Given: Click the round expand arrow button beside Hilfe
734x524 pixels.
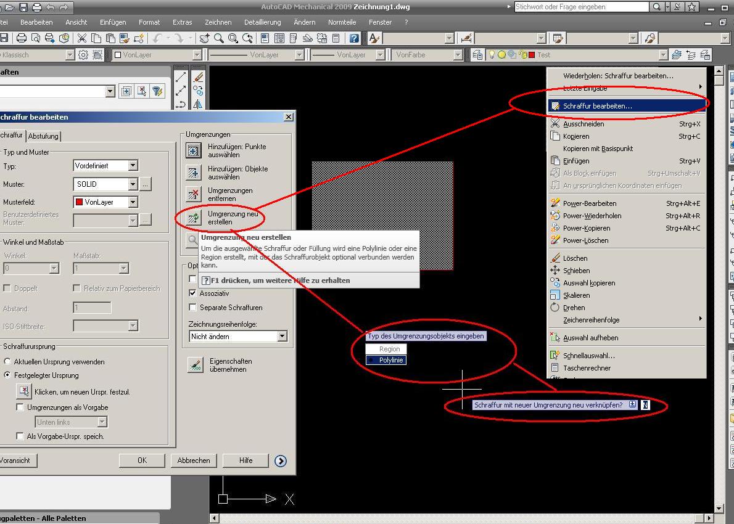Looking at the screenshot, I should coord(281,461).
